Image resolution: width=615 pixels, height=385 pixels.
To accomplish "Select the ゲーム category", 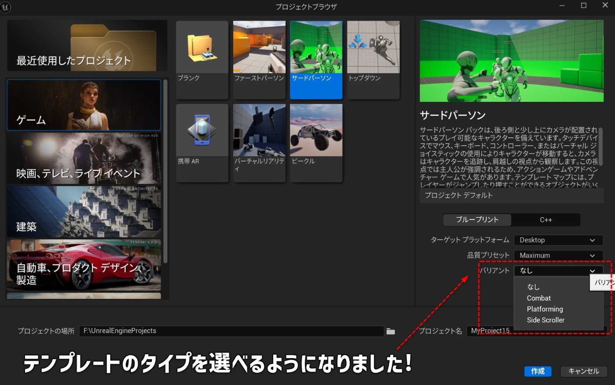I will pos(84,105).
